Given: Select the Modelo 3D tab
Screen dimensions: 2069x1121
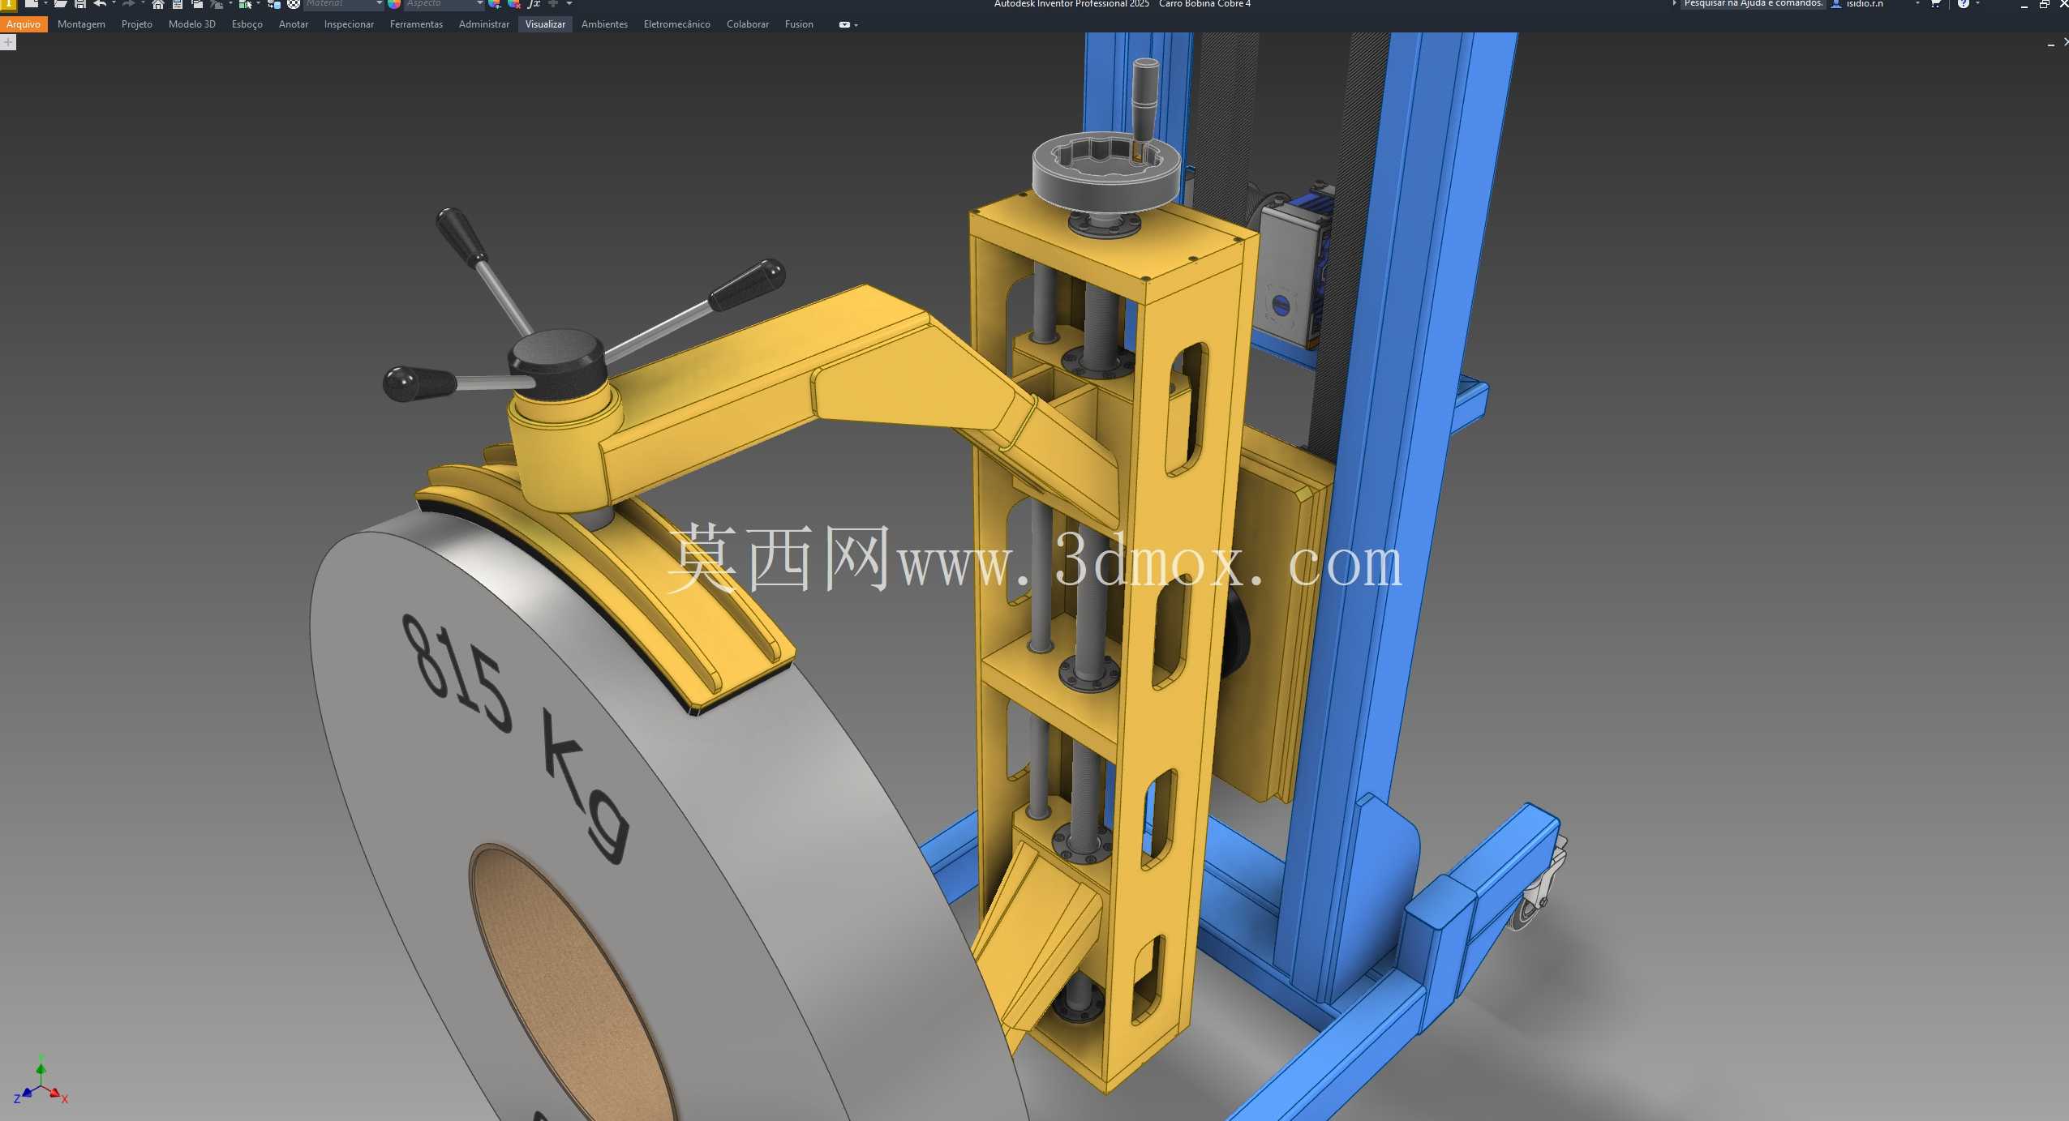Looking at the screenshot, I should tap(192, 24).
